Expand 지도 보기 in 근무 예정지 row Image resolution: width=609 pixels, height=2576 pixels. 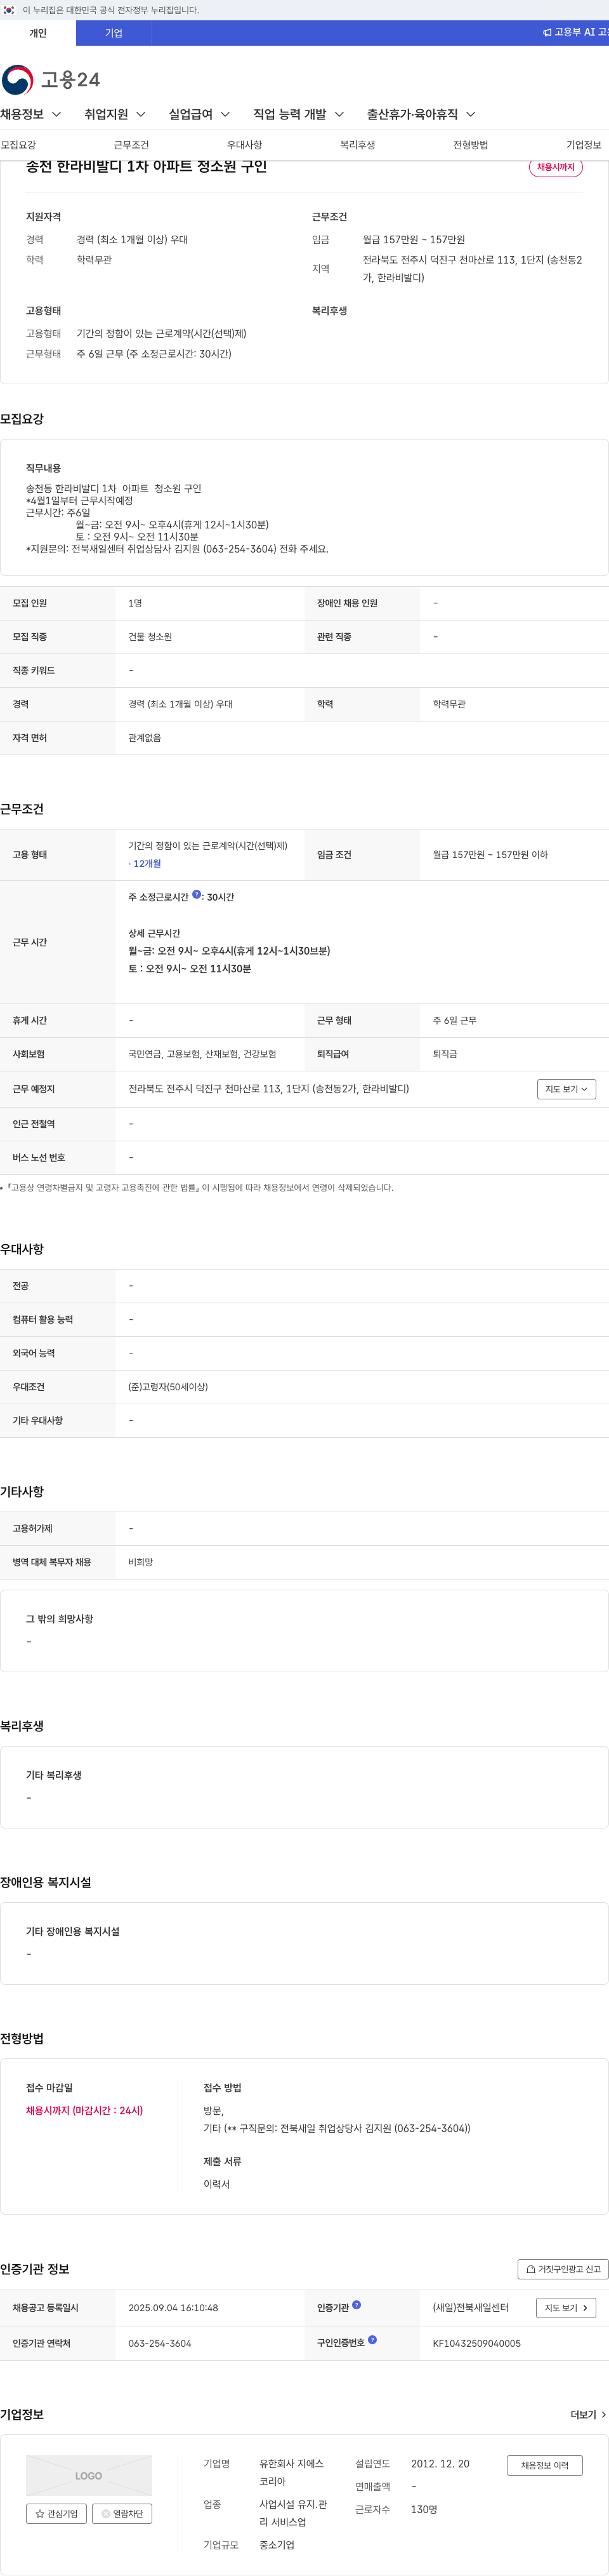click(566, 1089)
